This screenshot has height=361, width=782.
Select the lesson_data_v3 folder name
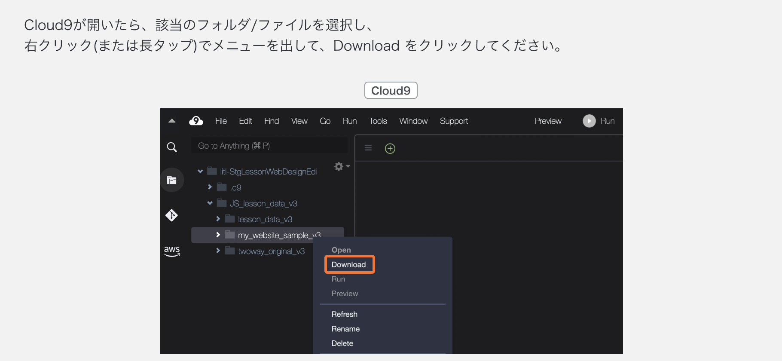[x=265, y=219]
